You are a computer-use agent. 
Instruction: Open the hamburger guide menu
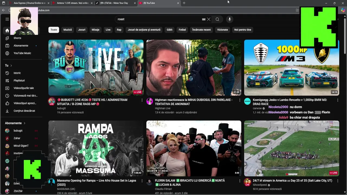[x=7, y=19]
